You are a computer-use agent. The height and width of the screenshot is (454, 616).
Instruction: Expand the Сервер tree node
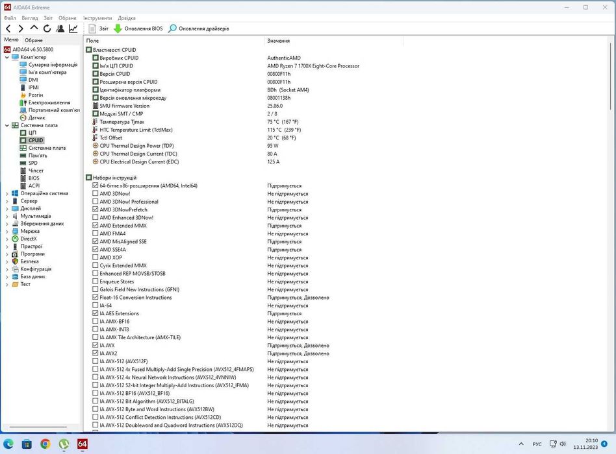coord(6,201)
